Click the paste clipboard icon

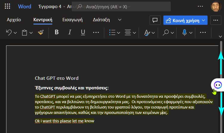(24, 33)
